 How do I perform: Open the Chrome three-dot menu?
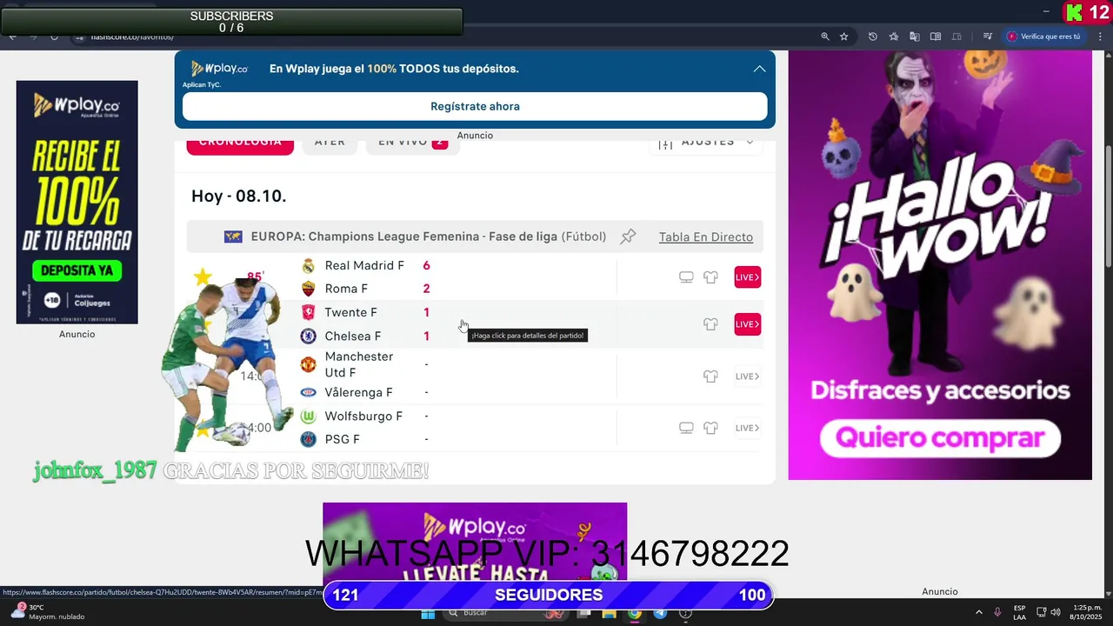[1100, 37]
